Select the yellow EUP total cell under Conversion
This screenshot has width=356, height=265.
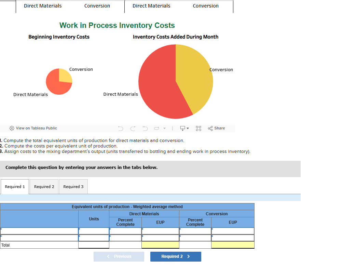tap(232, 245)
